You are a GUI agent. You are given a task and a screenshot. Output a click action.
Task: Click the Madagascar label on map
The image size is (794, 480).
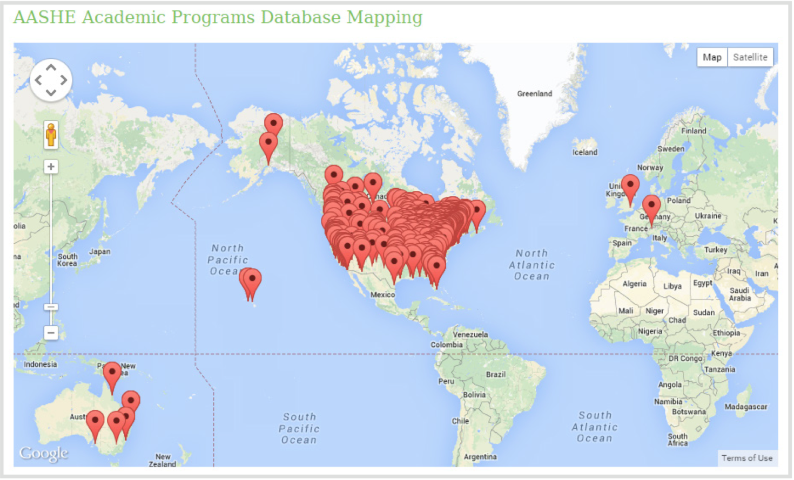pyautogui.click(x=745, y=407)
